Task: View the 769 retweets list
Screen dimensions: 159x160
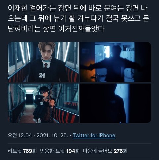Action: pyautogui.click(x=22, y=151)
